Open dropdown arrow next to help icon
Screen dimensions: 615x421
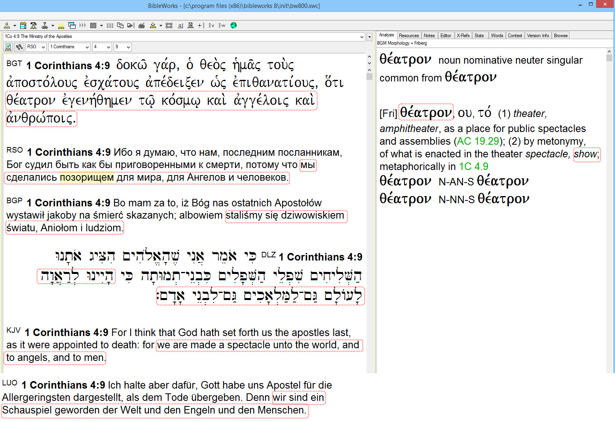coord(53,25)
